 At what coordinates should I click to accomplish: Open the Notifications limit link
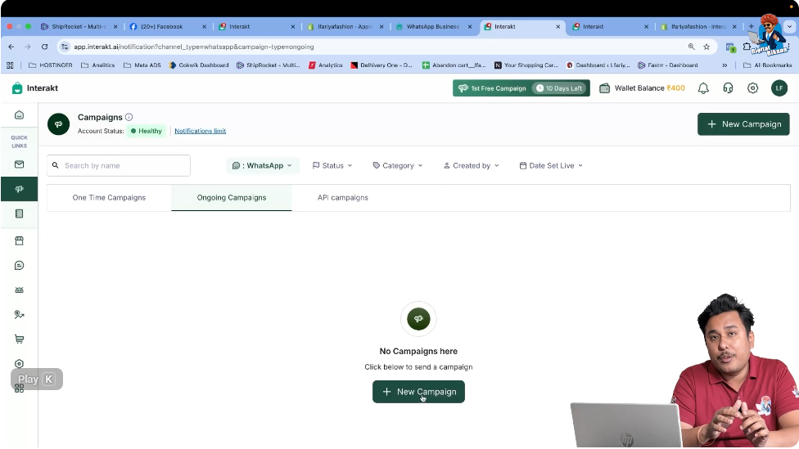[201, 131]
